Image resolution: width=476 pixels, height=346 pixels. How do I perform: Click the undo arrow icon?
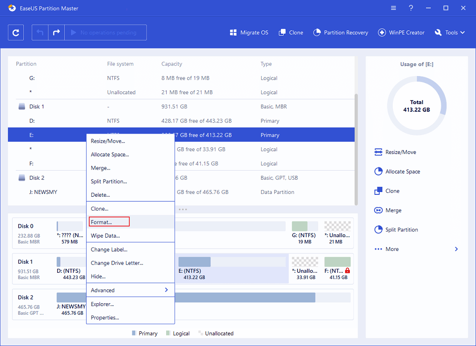40,33
